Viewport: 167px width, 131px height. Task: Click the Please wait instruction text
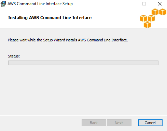(68, 40)
